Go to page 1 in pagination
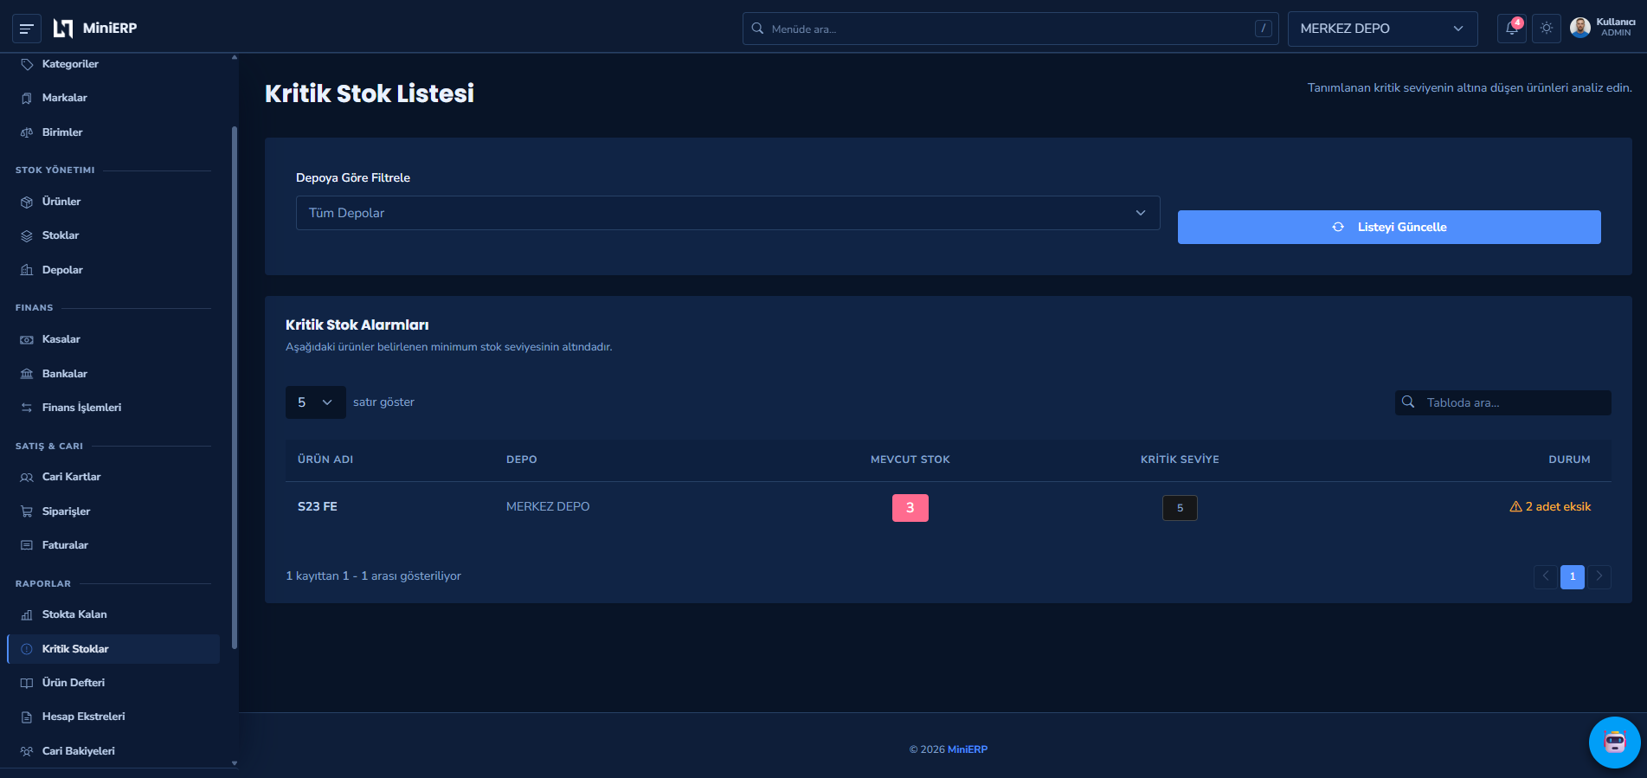Viewport: 1647px width, 778px height. pyautogui.click(x=1573, y=576)
